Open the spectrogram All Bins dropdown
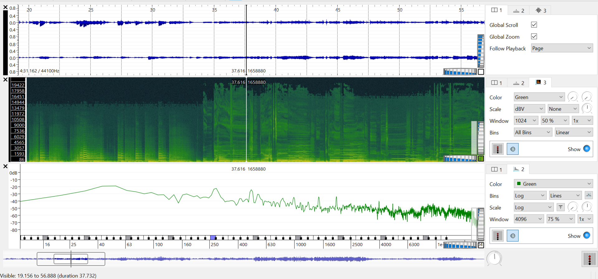The image size is (598, 279). tap(533, 132)
